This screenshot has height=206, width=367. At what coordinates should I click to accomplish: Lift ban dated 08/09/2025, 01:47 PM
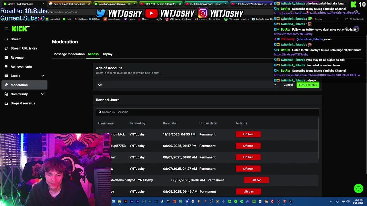pyautogui.click(x=248, y=146)
